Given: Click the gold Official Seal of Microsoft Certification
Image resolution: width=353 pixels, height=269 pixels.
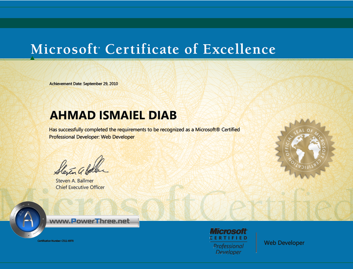Looking at the screenshot, I should pos(305,149).
